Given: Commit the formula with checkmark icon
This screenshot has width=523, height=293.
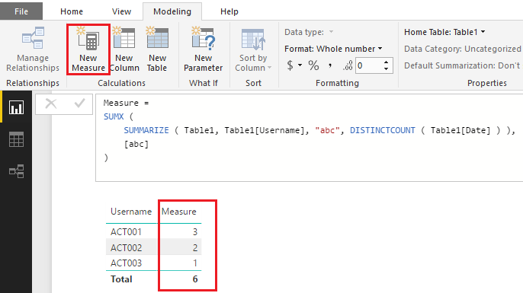Looking at the screenshot, I should tap(79, 104).
